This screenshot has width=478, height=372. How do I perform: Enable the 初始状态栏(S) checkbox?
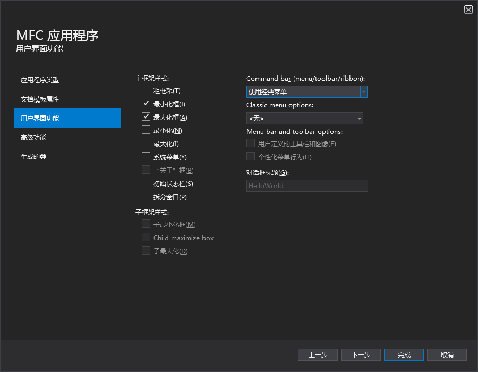[146, 183]
